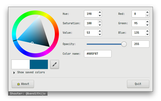The height and width of the screenshot is (101, 161).
Task: Click the dark blue current color swatch
Action: click(x=39, y=64)
